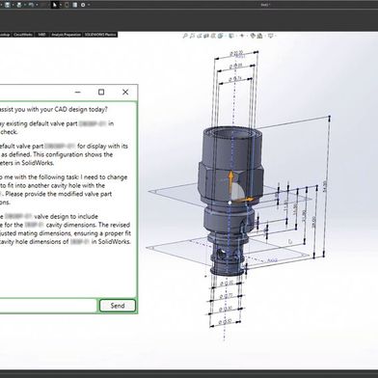The width and height of the screenshot is (378, 378).
Task: Activate the Select cursor tool
Action: (54, 5)
